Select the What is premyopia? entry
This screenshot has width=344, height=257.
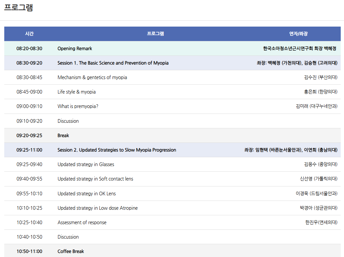pyautogui.click(x=78, y=106)
